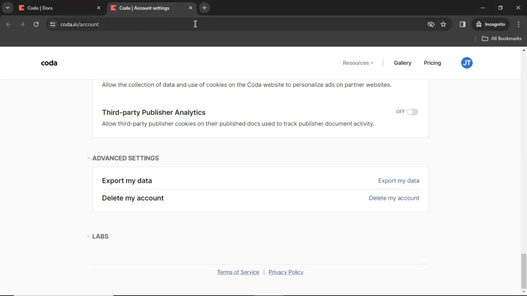Click the incognito mode icon

click(478, 24)
